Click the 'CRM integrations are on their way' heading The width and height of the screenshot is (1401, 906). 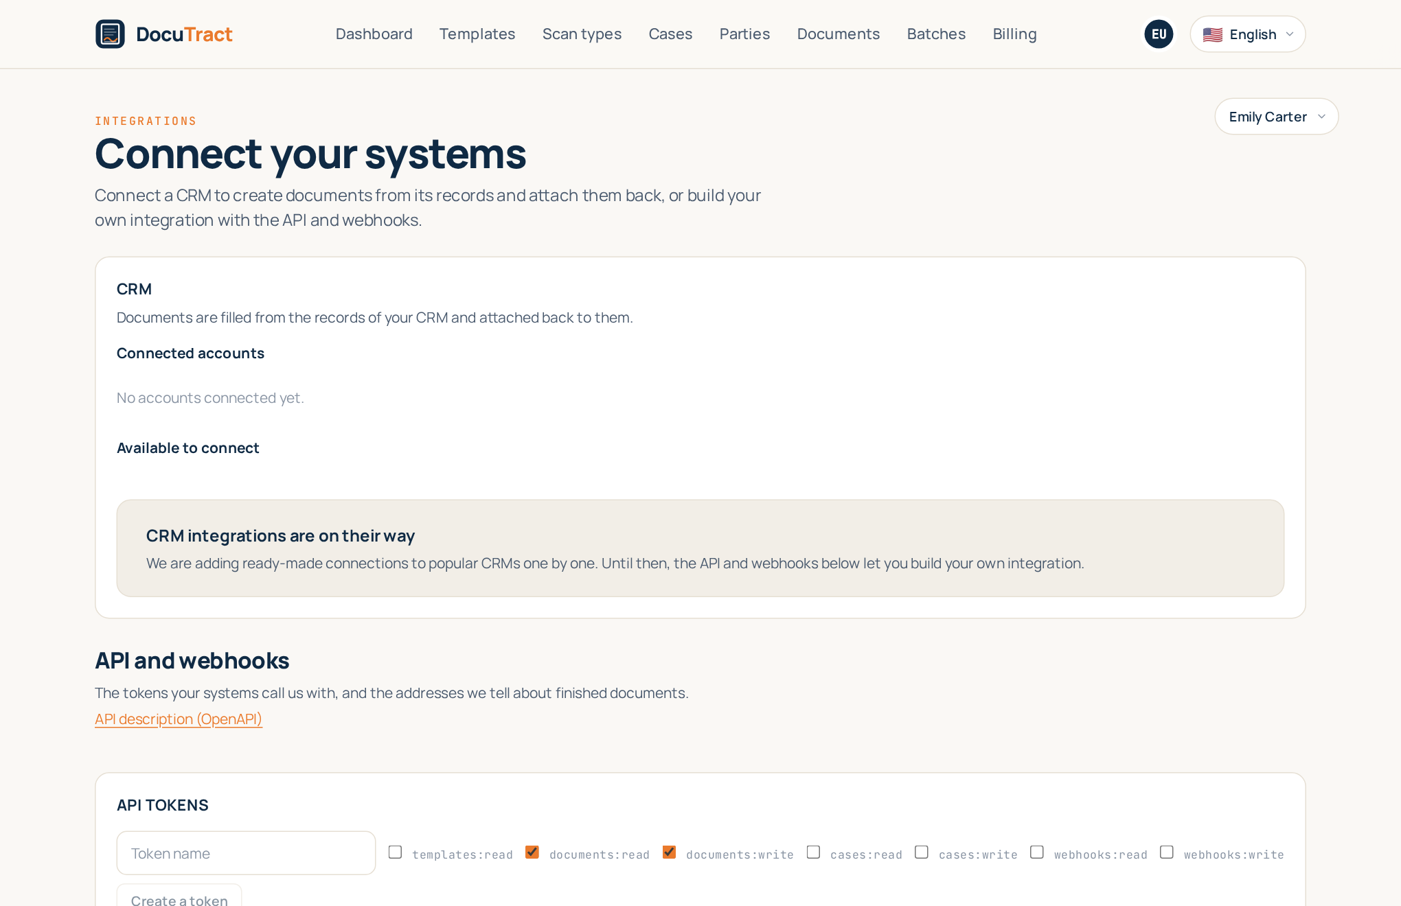tap(280, 536)
